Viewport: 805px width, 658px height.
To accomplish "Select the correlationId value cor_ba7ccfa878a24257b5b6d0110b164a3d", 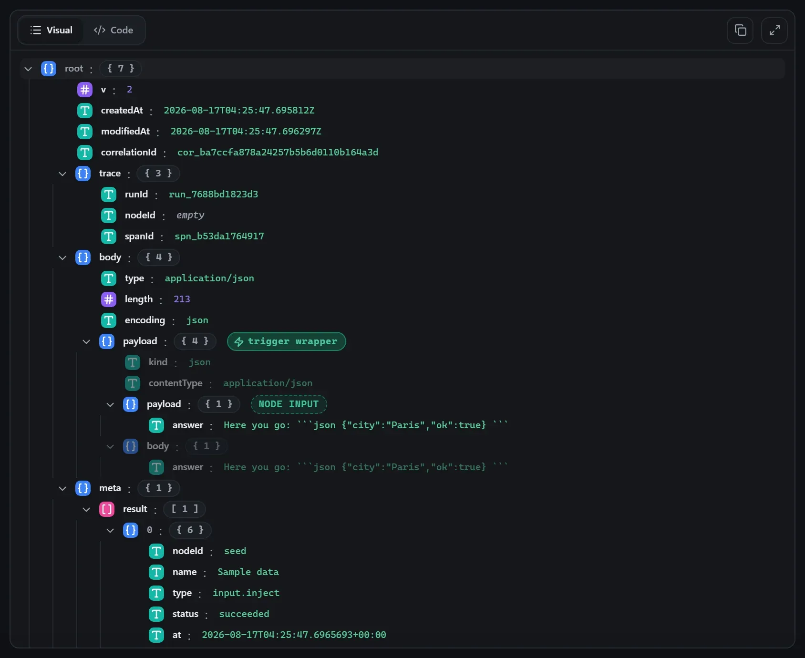I will tap(278, 153).
